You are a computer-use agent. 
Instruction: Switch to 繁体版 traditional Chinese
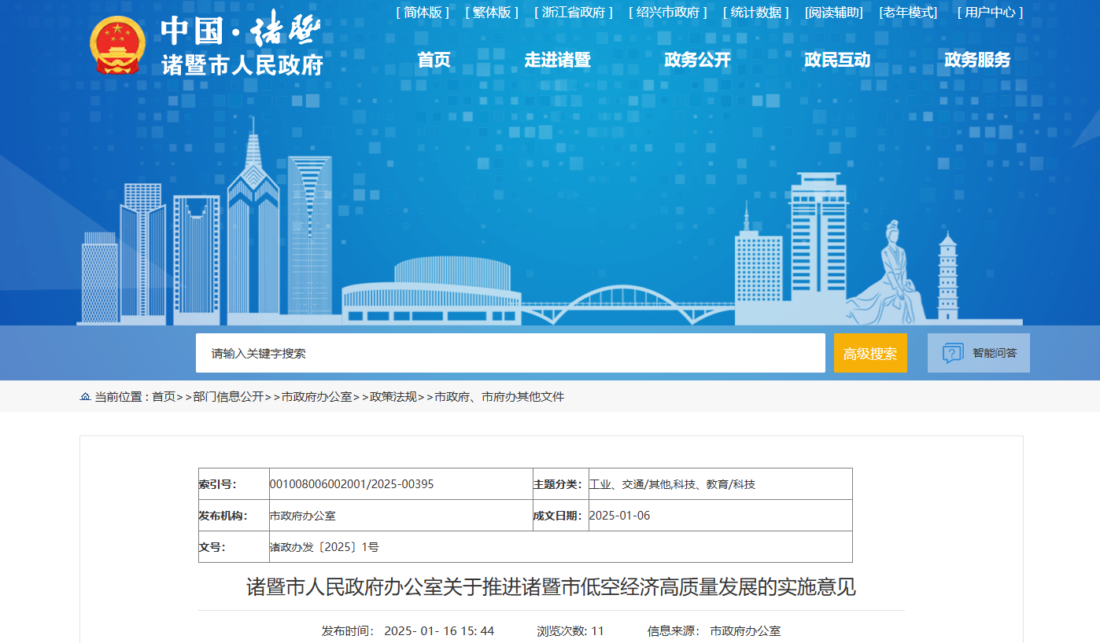(492, 13)
